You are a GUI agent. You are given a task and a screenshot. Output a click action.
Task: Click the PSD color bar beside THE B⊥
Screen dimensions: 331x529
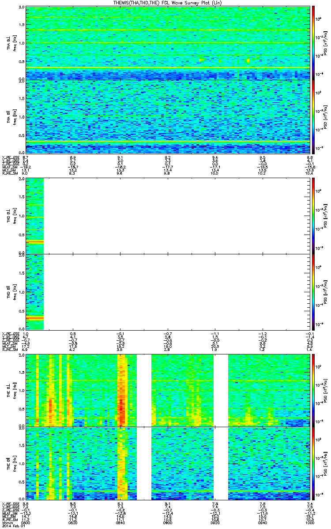tap(313, 390)
